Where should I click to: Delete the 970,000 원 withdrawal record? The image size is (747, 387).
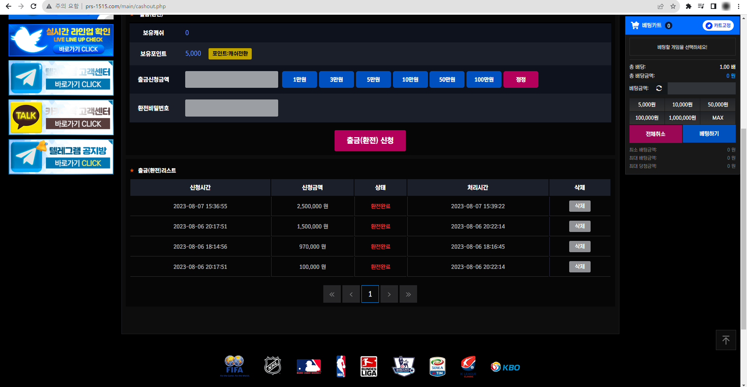coord(580,246)
